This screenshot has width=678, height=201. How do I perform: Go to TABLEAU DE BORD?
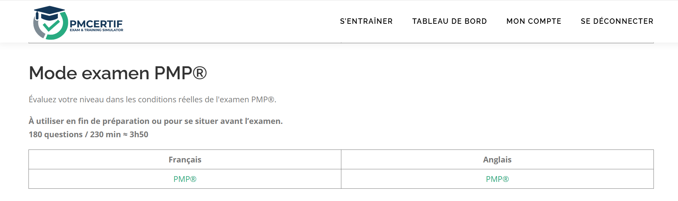click(449, 21)
